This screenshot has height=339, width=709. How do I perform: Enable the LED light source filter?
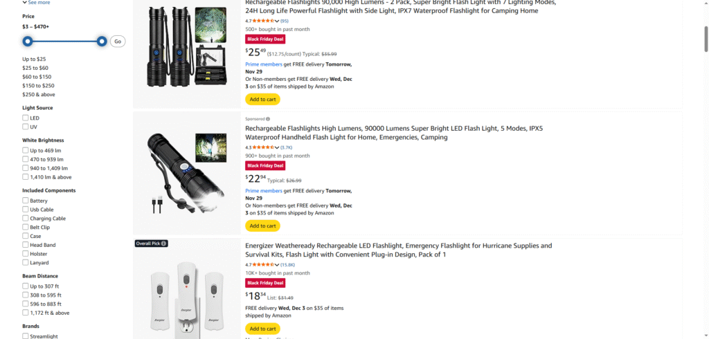[x=26, y=118]
